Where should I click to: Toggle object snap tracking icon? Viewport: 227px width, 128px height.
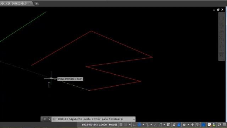[155, 125]
